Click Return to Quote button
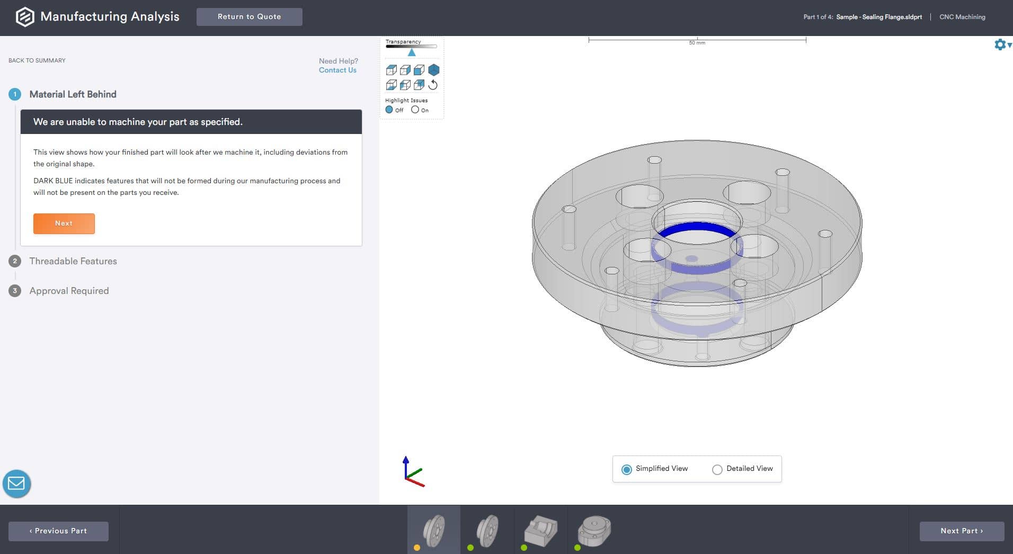Image resolution: width=1013 pixels, height=554 pixels. tap(249, 17)
